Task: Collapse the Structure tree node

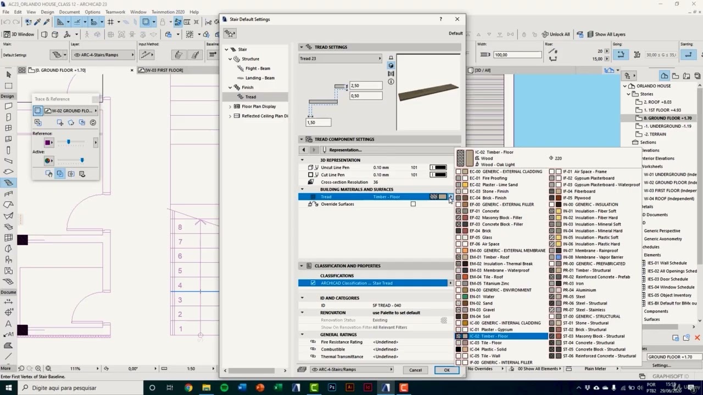Action: 231,59
